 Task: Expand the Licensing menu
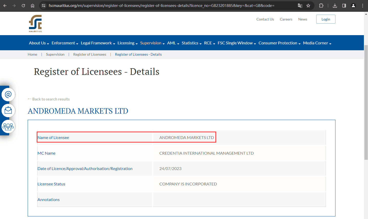coord(128,43)
